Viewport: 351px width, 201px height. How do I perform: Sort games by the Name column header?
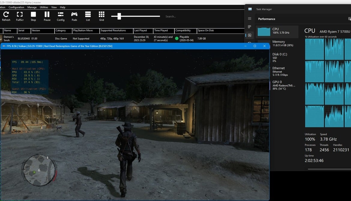[10, 31]
